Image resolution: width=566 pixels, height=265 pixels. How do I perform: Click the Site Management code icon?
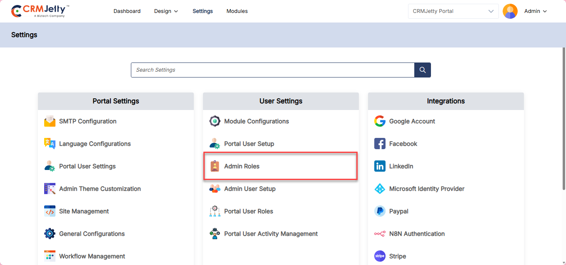50,211
